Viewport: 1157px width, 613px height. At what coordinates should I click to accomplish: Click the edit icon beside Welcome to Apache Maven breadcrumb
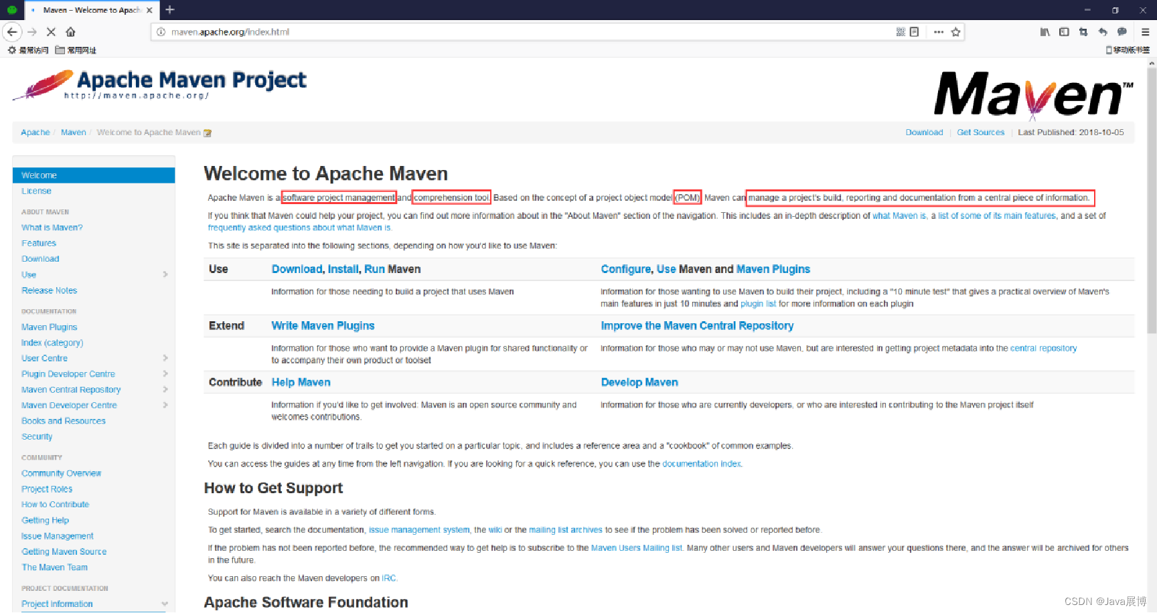[x=208, y=133]
